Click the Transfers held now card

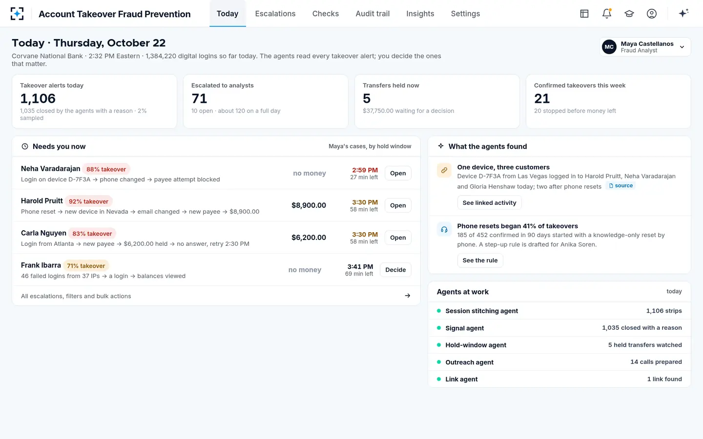[437, 101]
